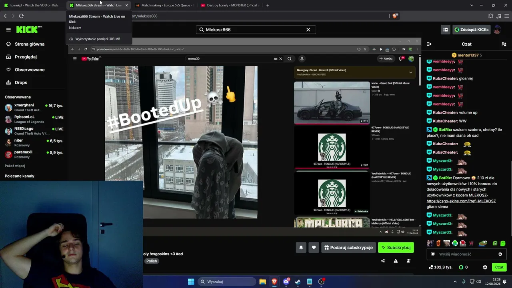Send message with green Czat button

[499, 267]
